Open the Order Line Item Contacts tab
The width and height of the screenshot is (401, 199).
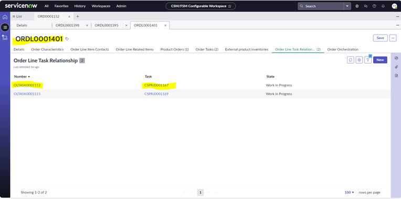point(90,50)
